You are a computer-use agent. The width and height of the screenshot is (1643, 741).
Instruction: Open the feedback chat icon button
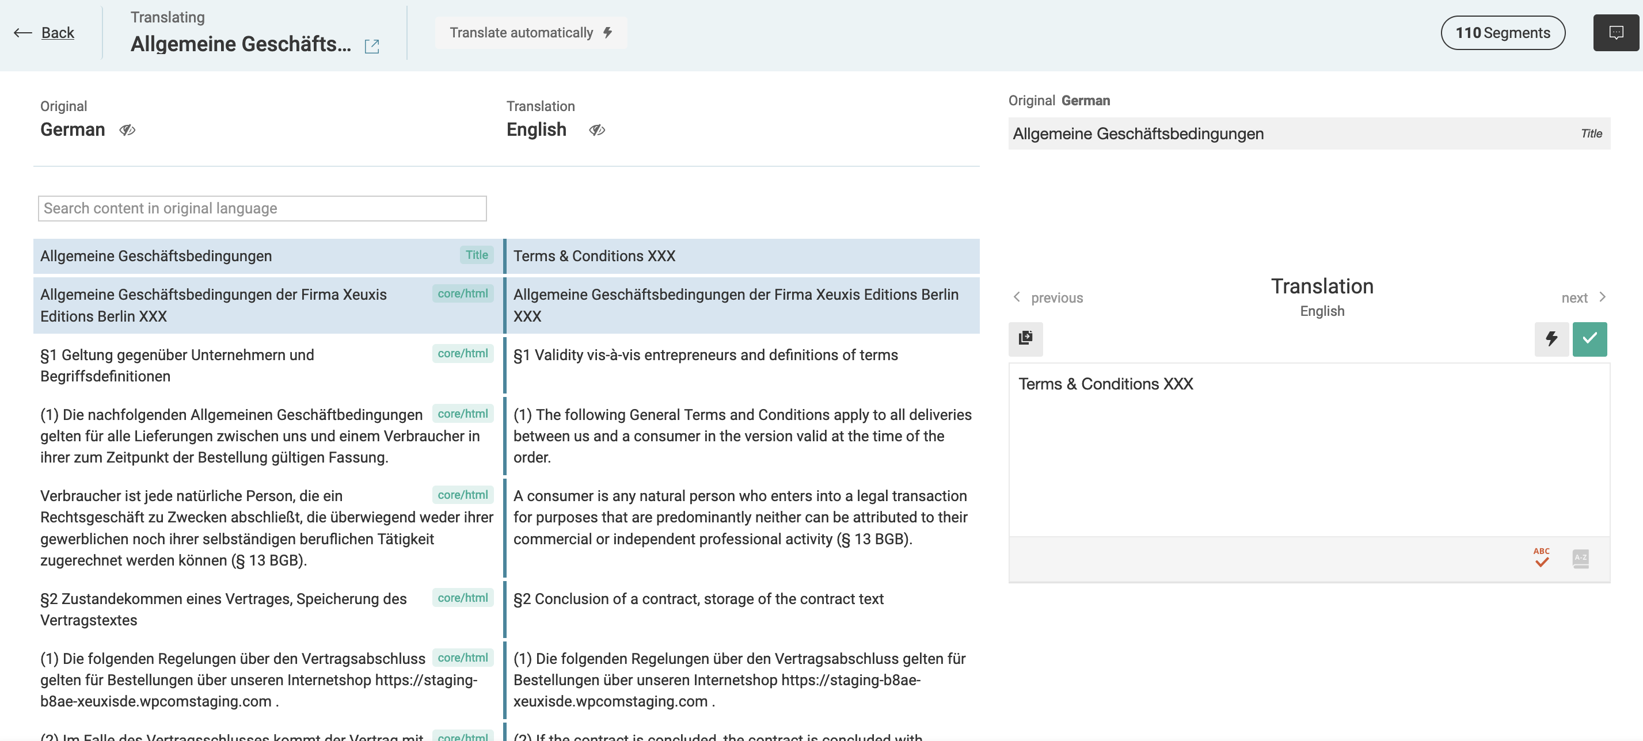click(1615, 32)
